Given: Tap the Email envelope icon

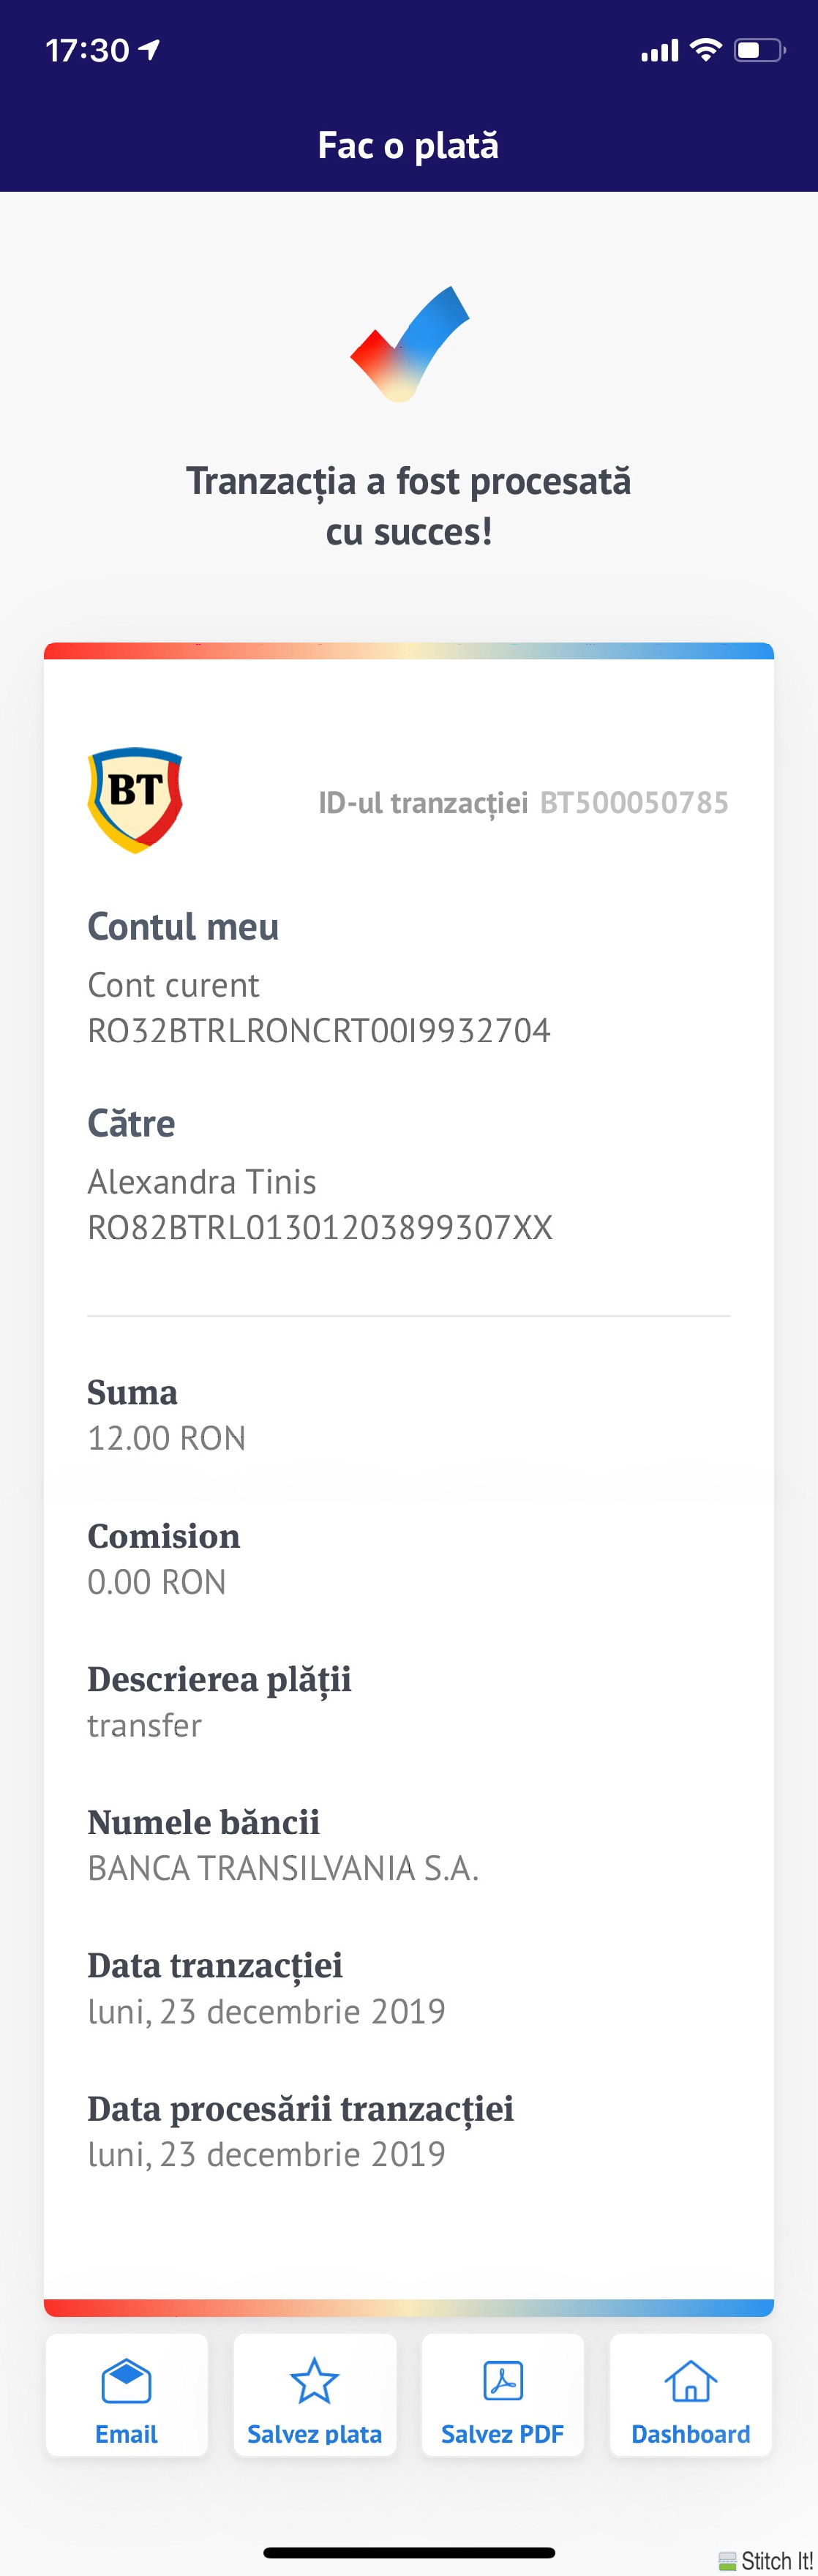Looking at the screenshot, I should [x=126, y=2381].
